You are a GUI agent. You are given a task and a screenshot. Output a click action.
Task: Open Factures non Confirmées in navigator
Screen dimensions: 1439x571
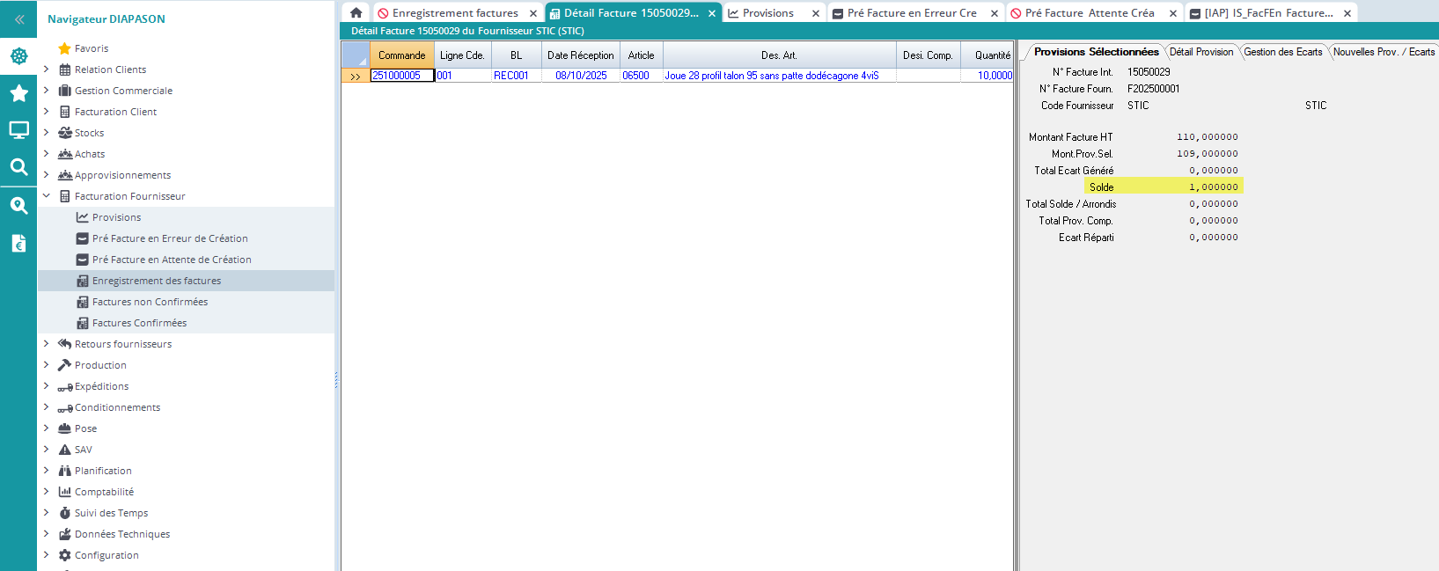(x=150, y=302)
